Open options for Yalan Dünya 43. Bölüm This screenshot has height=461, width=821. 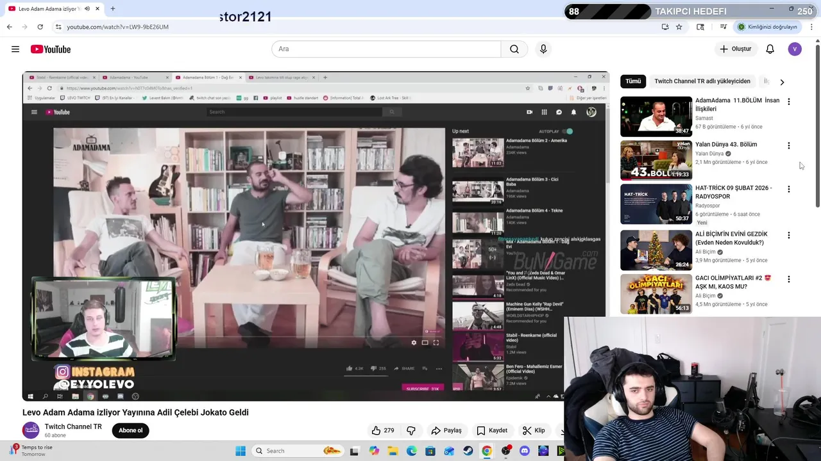pos(789,145)
